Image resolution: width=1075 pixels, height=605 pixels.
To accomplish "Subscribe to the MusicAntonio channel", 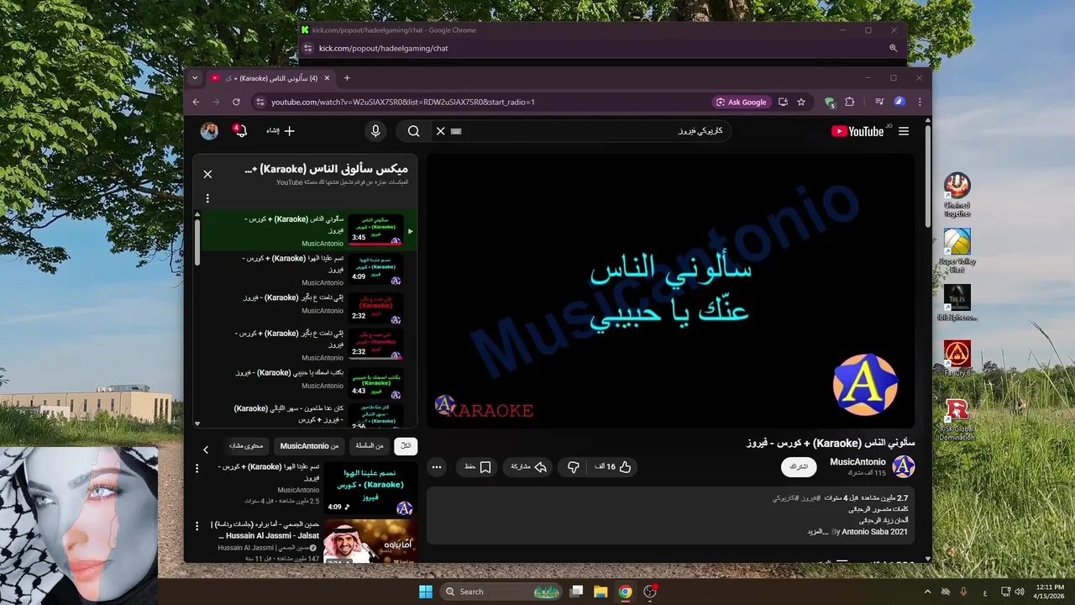I will [799, 466].
